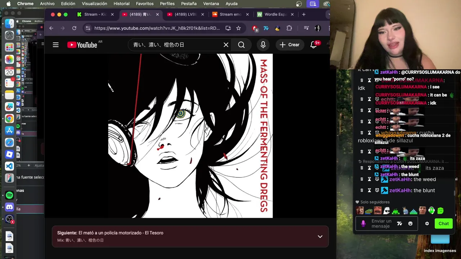The image size is (461, 259).
Task: Switch to the Stream emo SoundCloud tab
Action: pos(230,14)
